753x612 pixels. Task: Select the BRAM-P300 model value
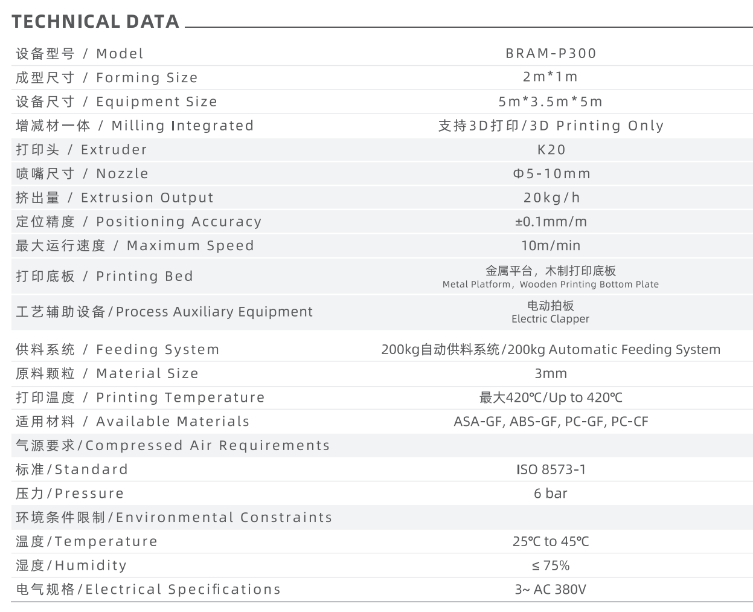point(551,53)
